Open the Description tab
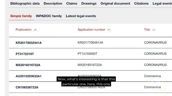 point(53,3)
